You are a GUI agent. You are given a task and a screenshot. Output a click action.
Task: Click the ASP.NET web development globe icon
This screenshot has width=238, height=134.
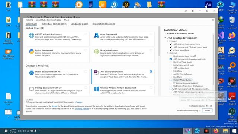pyautogui.click(x=31, y=35)
